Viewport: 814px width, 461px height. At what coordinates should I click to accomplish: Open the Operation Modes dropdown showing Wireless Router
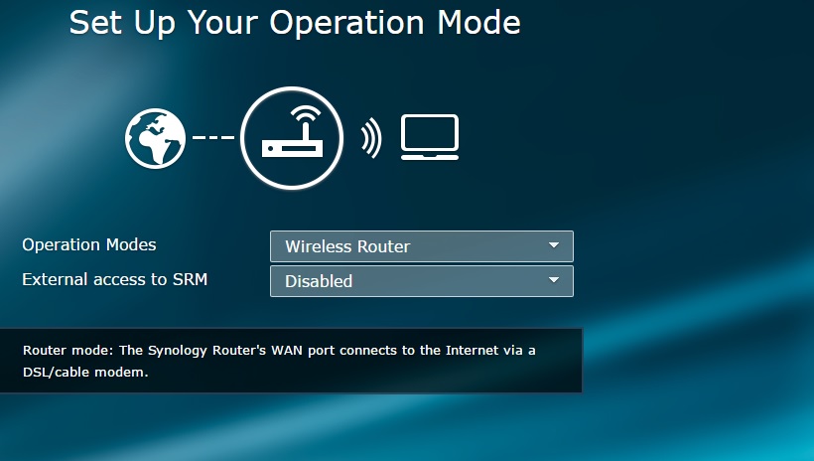pos(422,246)
